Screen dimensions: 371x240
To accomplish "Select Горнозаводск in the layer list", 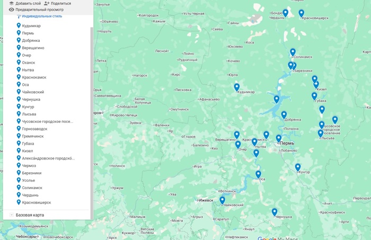I will (x=34, y=129).
